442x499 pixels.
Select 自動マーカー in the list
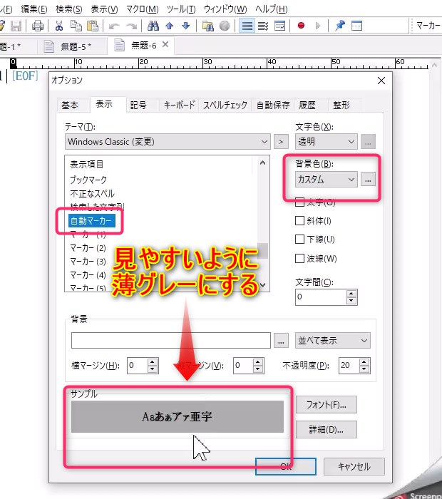91,220
